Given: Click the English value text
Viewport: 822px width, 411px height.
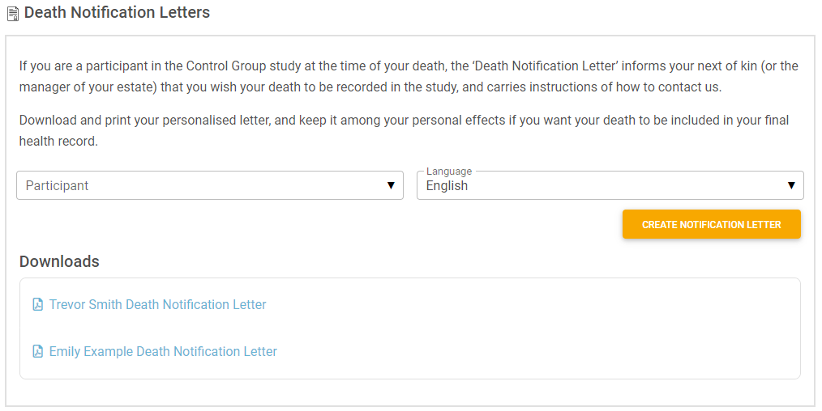Looking at the screenshot, I should (447, 186).
